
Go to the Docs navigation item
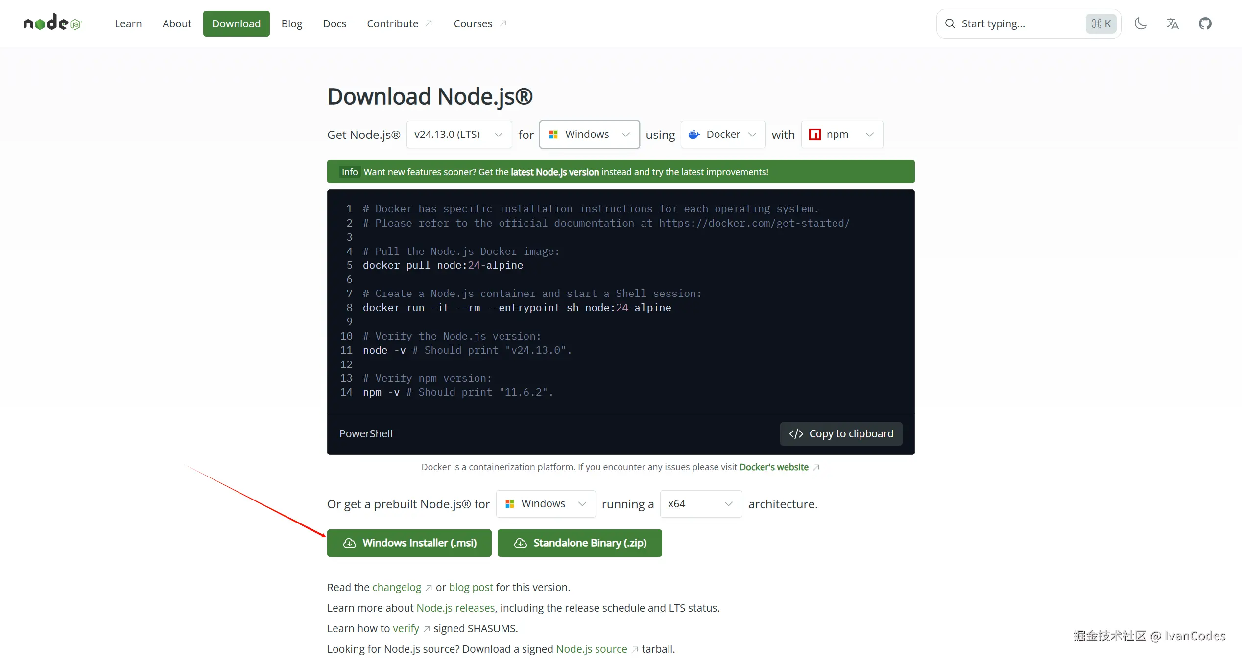pos(334,23)
